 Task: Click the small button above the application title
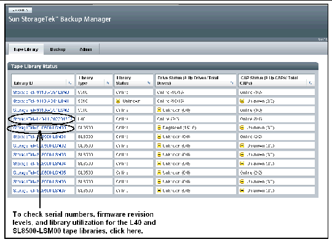tap(20, 10)
